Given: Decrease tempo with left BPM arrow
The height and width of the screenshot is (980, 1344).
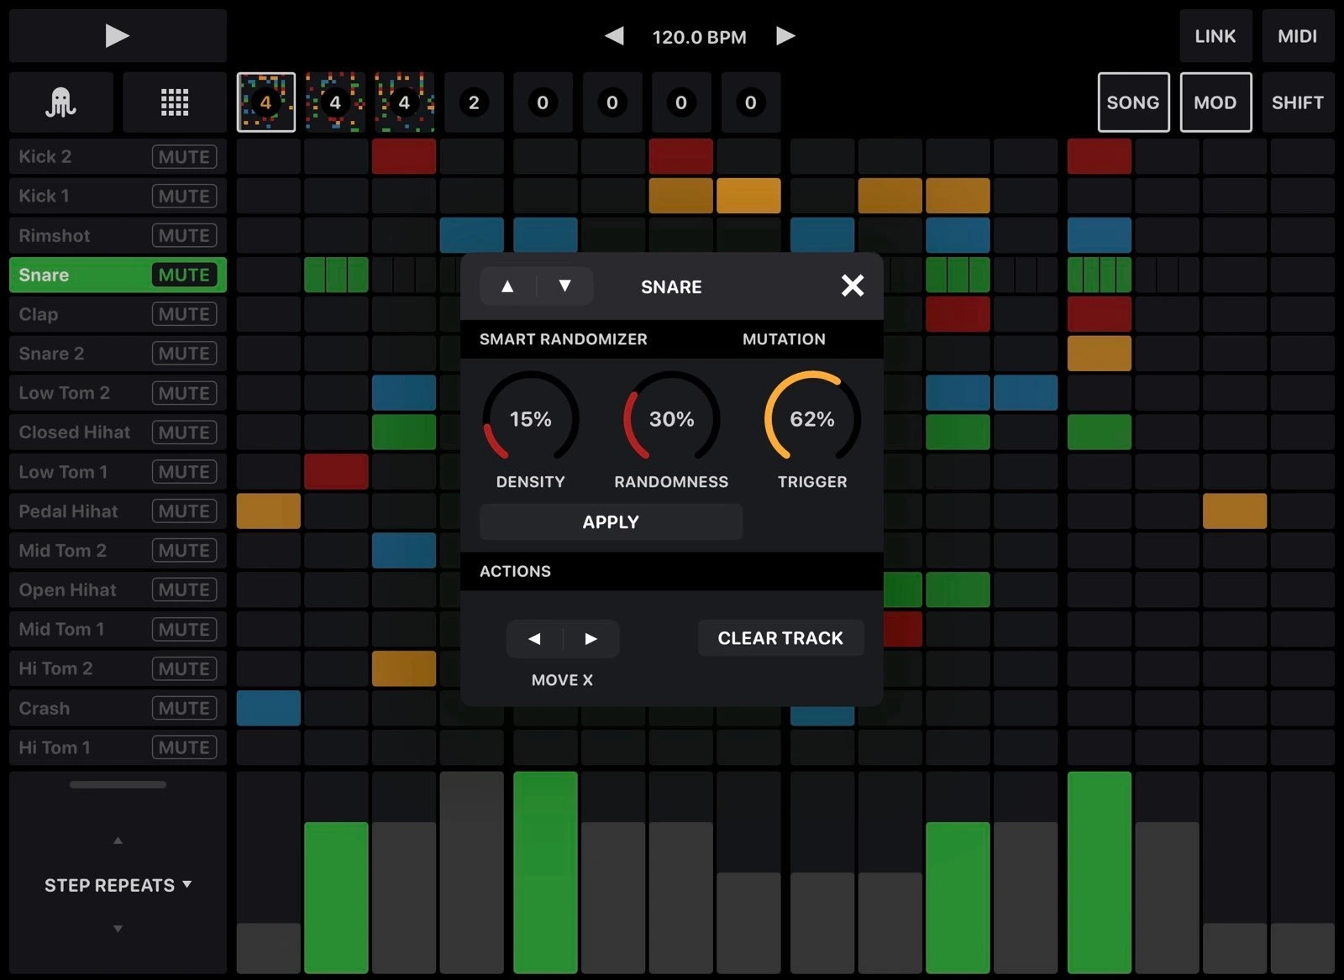Looking at the screenshot, I should click(x=614, y=36).
